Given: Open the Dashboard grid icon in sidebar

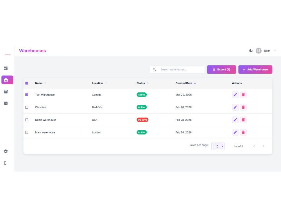Looking at the screenshot, I should (6, 68).
